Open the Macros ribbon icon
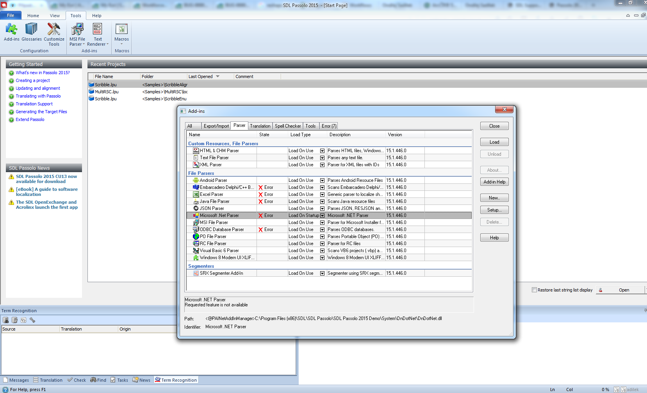647x393 pixels. (x=122, y=29)
